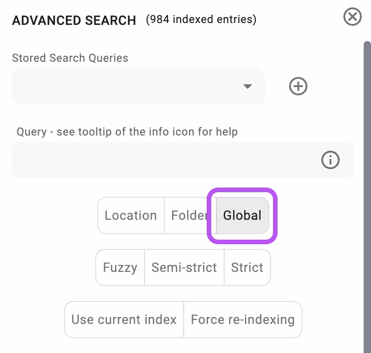Screen dimensions: 371x353
Task: Enable Strict matching mode
Action: click(247, 267)
